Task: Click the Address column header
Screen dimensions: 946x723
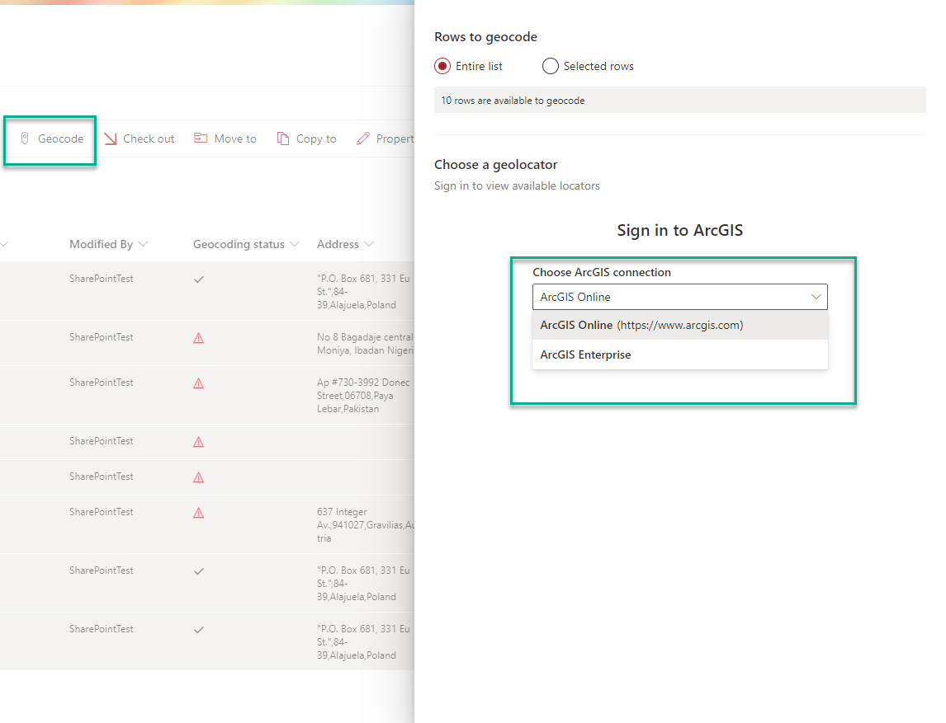Action: pos(338,244)
